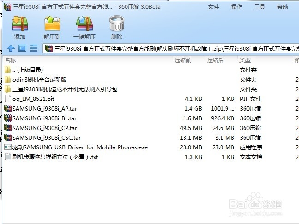Click the 4.1 KB size cell

coord(193,99)
